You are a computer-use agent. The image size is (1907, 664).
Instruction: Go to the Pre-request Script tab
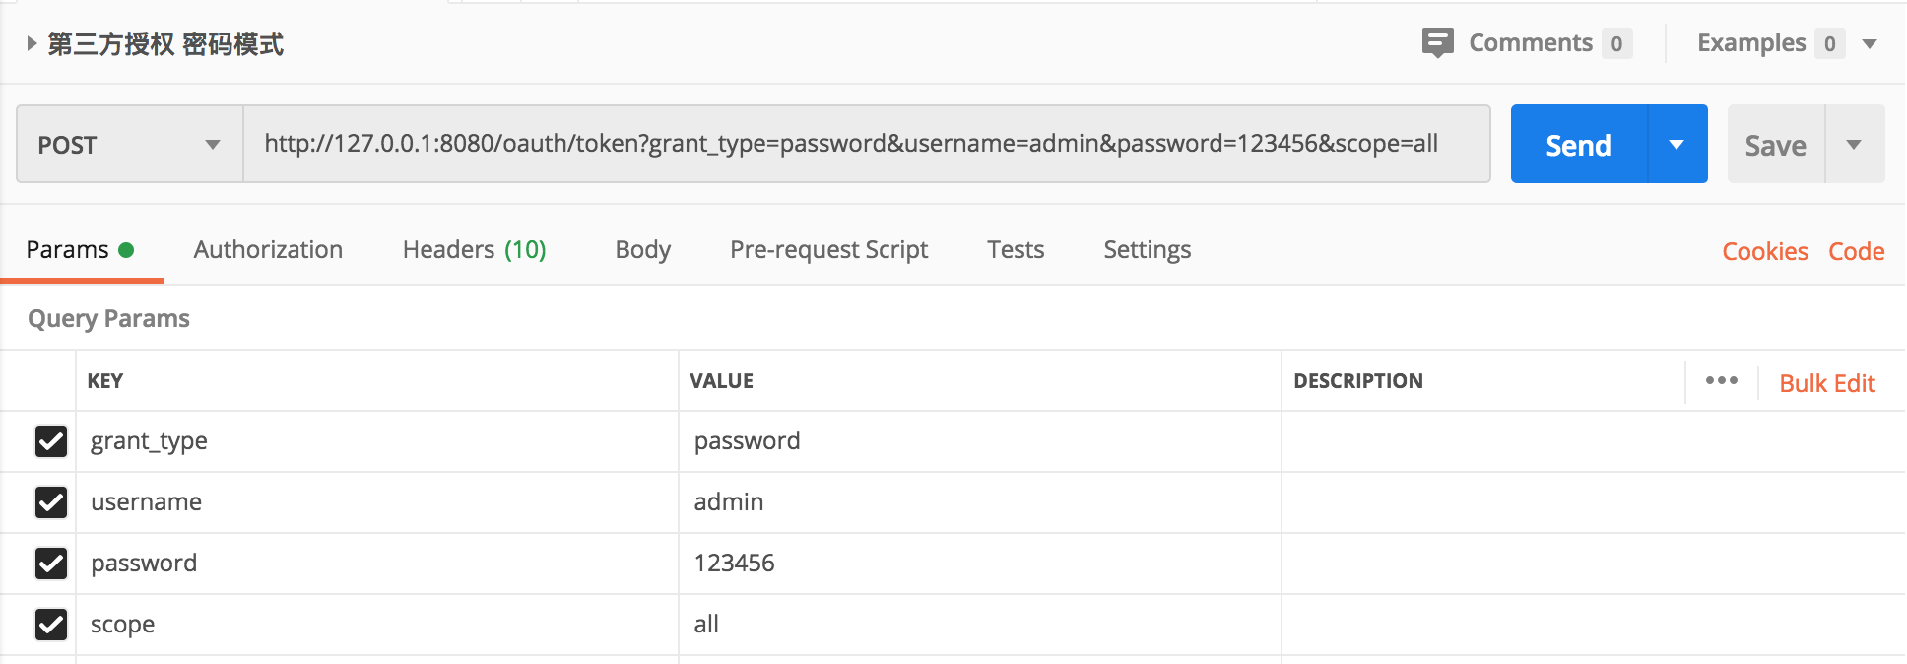[x=828, y=250]
